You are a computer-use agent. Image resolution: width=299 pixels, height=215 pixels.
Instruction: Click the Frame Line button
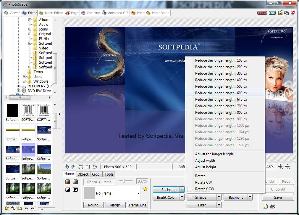(138, 205)
